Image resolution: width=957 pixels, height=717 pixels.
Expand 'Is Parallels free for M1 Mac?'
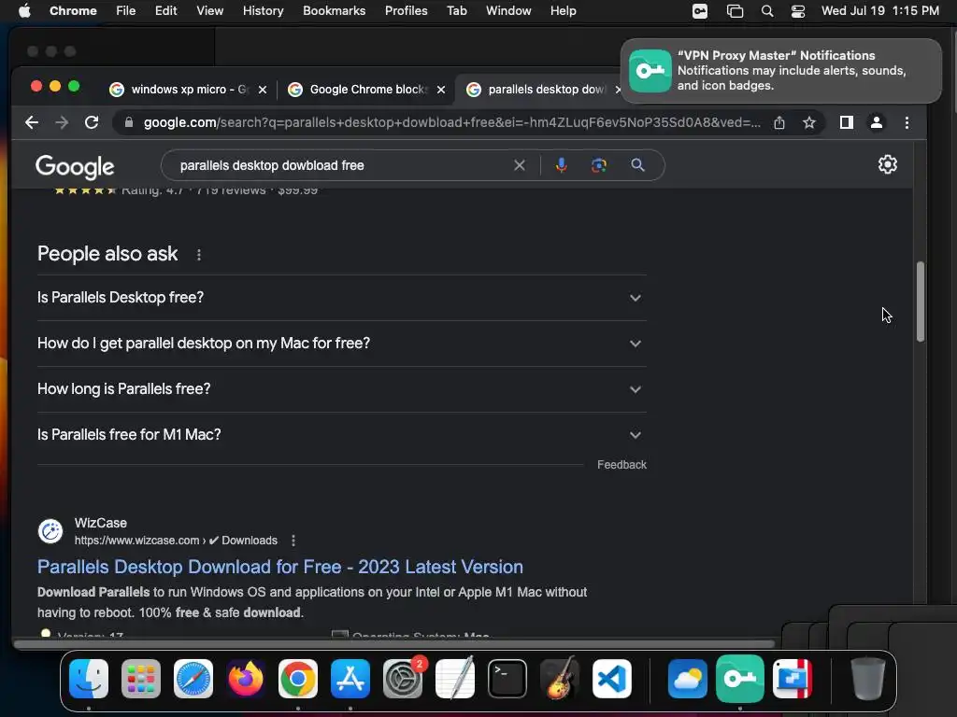342,435
